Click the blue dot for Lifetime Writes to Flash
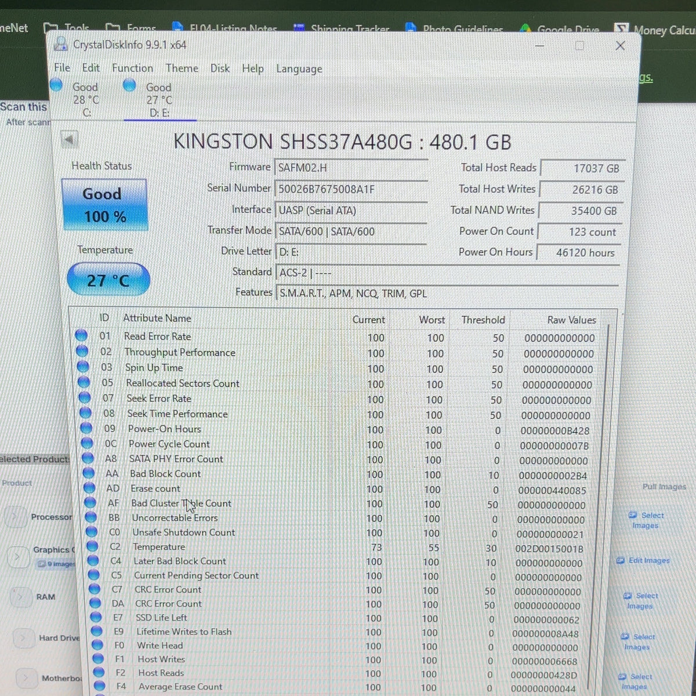Viewport: 696px width, 696px height. pos(97,630)
